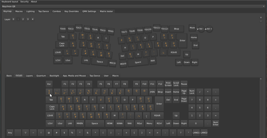Viewport: 267px width, 138px height.
Task: Select layer 3
Action: [28, 19]
